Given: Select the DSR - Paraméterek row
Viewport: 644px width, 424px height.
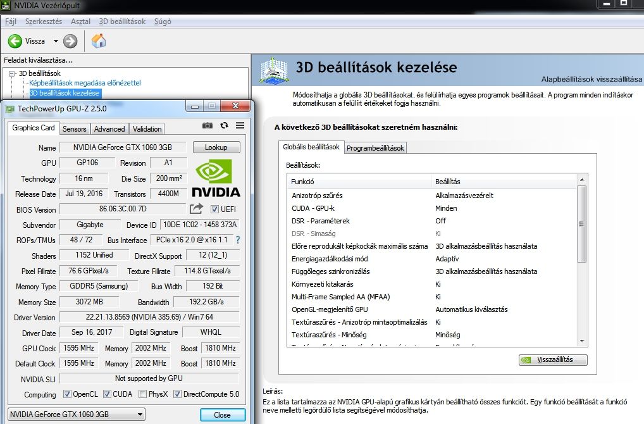Looking at the screenshot, I should tap(433, 221).
